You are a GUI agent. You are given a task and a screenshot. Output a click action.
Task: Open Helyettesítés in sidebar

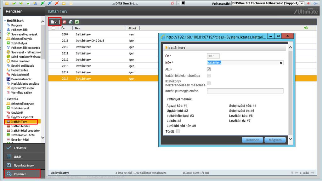[x=20, y=70]
